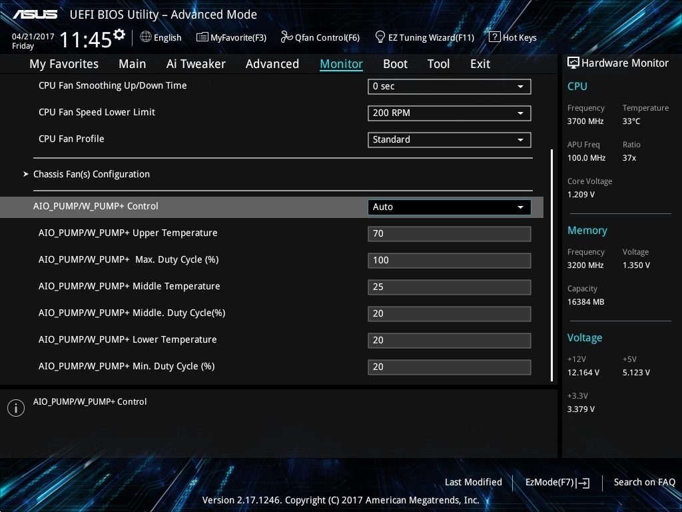682x512 pixels.
Task: Open the Boot tab
Action: coord(395,64)
